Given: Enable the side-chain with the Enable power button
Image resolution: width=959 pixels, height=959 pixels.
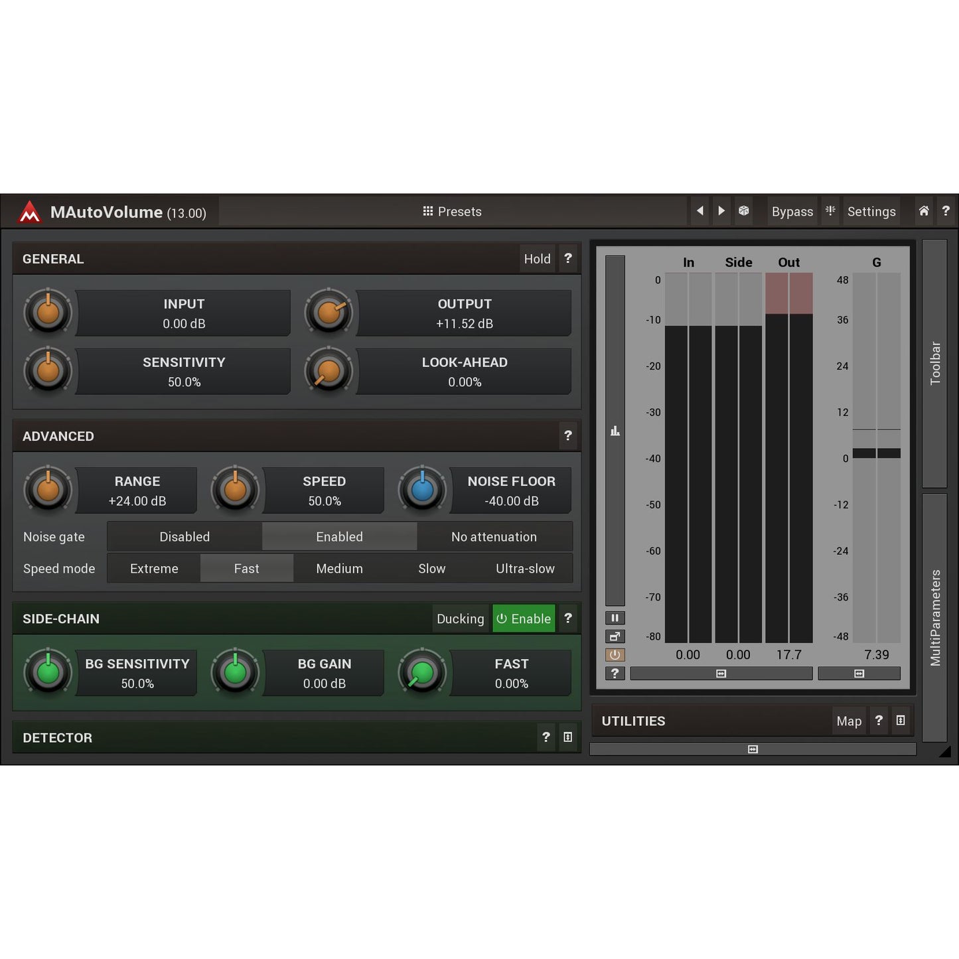Looking at the screenshot, I should (524, 618).
